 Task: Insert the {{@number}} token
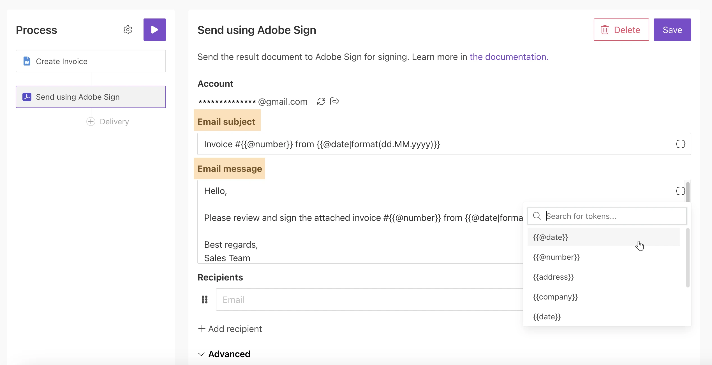point(604,257)
